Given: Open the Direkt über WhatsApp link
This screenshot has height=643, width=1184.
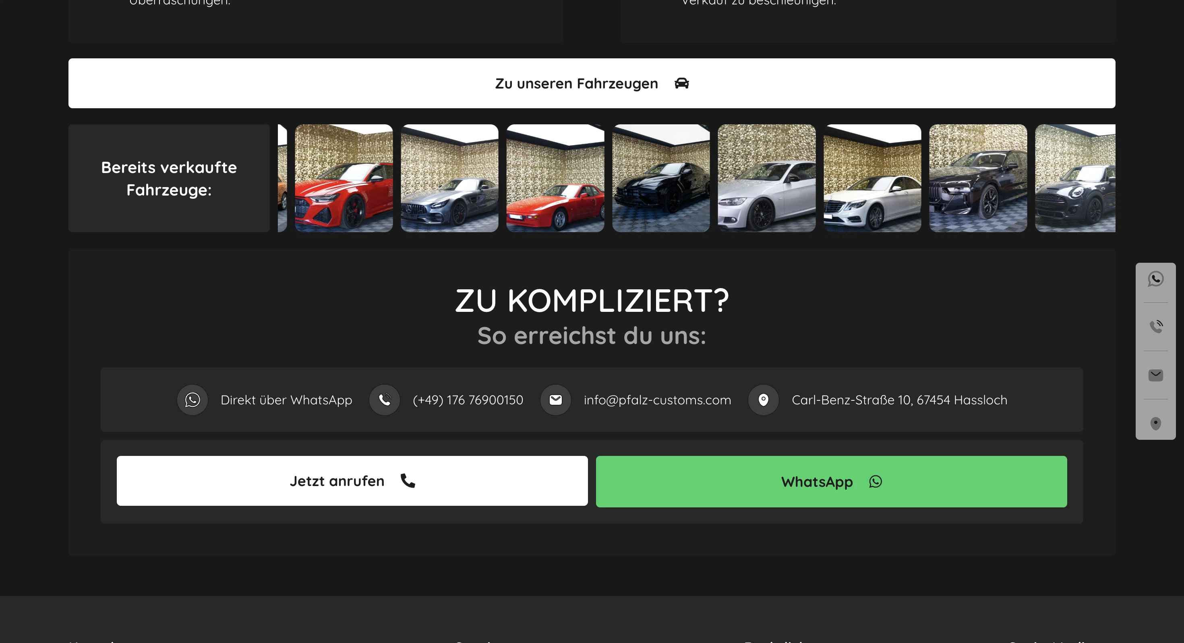Looking at the screenshot, I should [x=286, y=400].
